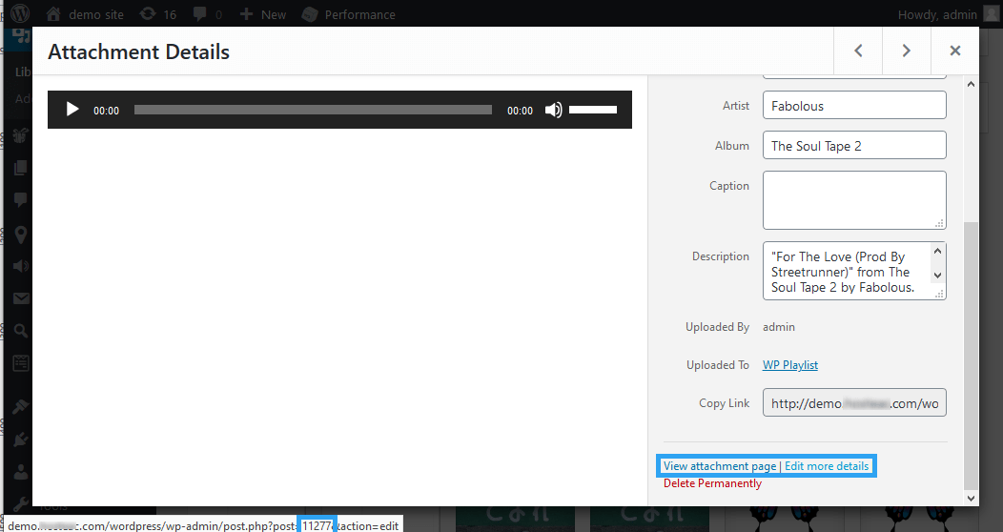Click the audio elapsed time 00:00
The image size is (1003, 532).
106,111
